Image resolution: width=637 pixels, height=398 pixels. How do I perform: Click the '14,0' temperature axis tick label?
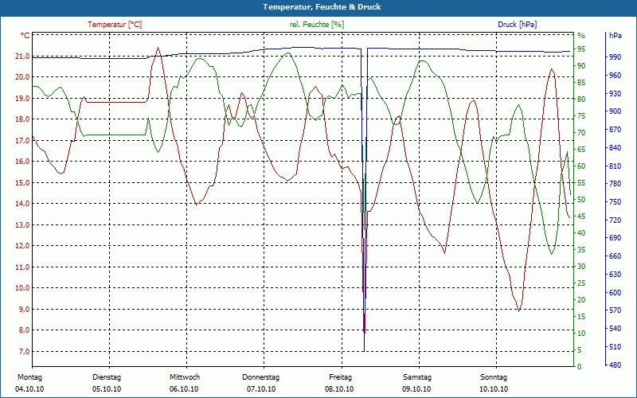coord(22,204)
